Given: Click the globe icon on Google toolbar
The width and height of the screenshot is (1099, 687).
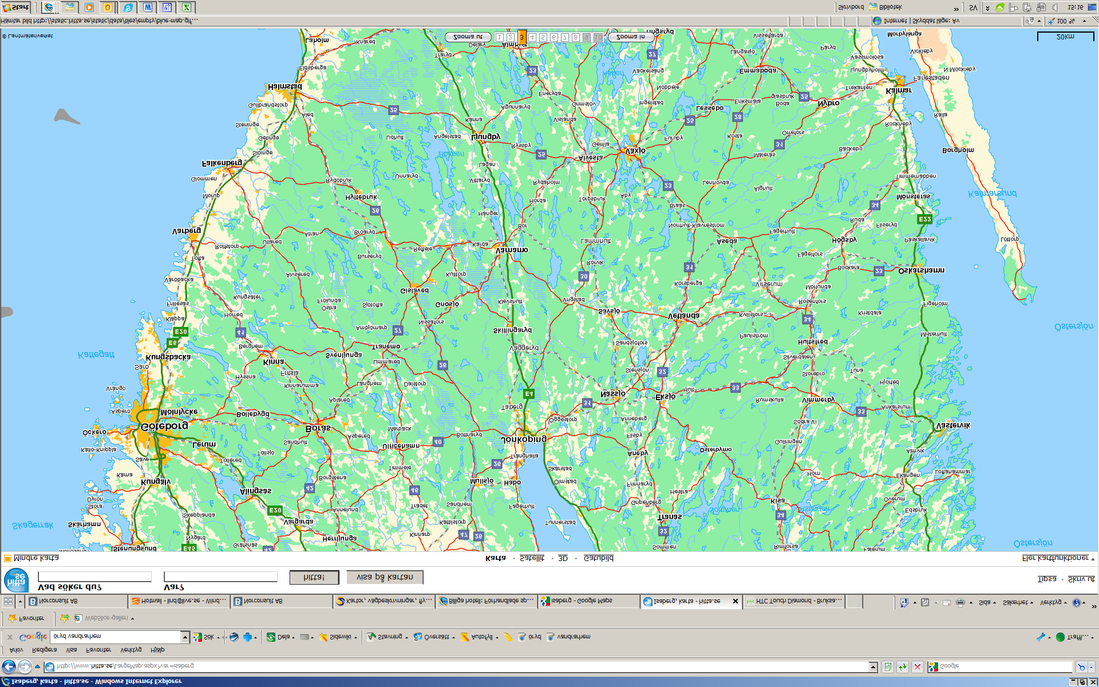Looking at the screenshot, I should 234,637.
